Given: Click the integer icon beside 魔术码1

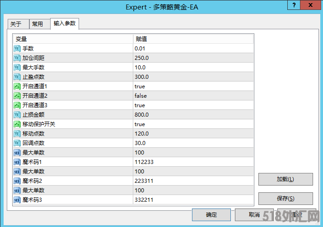Looking at the screenshot, I should click(17, 162).
